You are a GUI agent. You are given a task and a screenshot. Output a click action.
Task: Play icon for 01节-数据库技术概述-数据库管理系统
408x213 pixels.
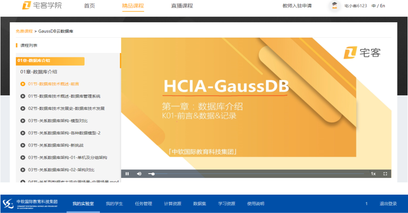pyautogui.click(x=23, y=96)
